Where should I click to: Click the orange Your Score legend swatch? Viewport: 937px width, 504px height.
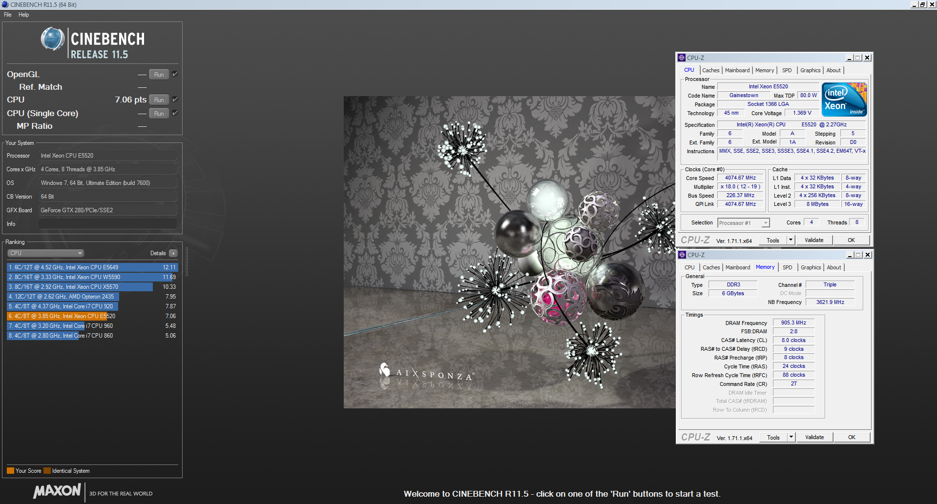pos(10,471)
